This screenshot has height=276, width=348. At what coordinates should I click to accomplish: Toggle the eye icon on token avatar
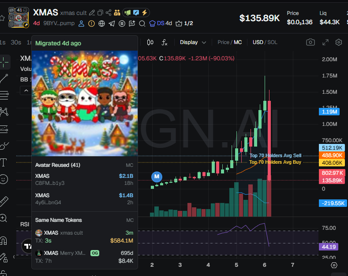tap(11, 10)
